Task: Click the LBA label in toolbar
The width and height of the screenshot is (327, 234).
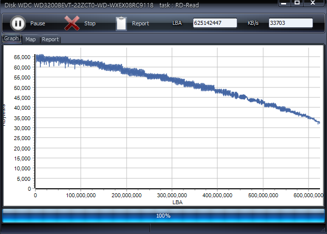Action: click(177, 23)
